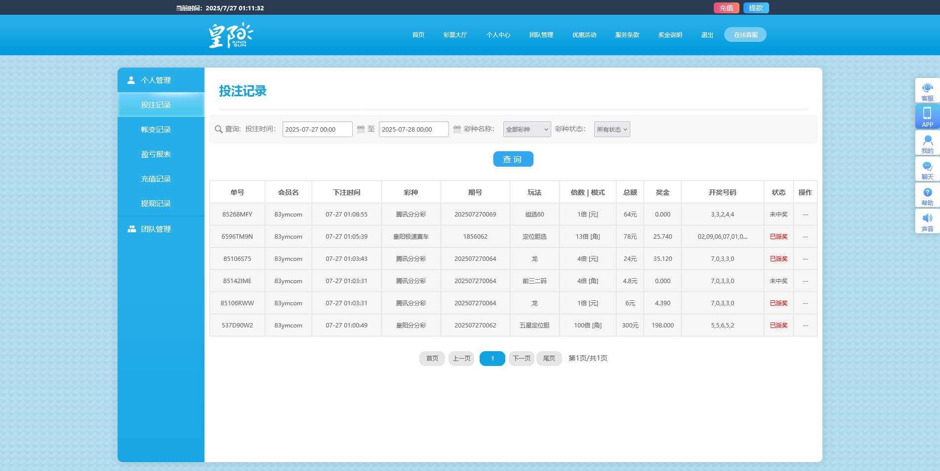Click the 下注时间 column header
The image size is (940, 471).
tap(347, 192)
